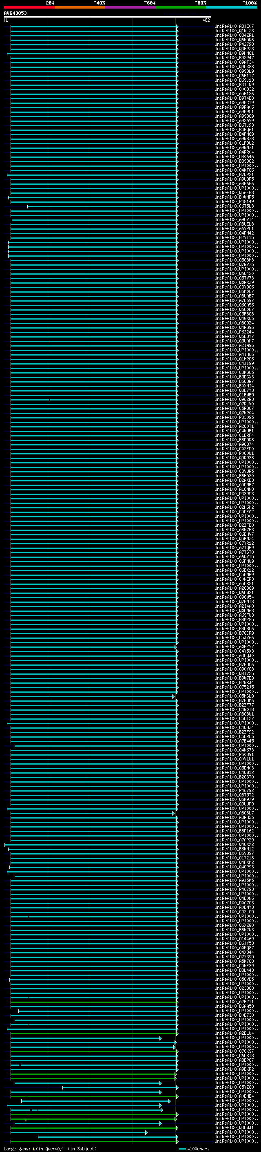Select hit UniRef100_C4R0T8

pos(234,710)
